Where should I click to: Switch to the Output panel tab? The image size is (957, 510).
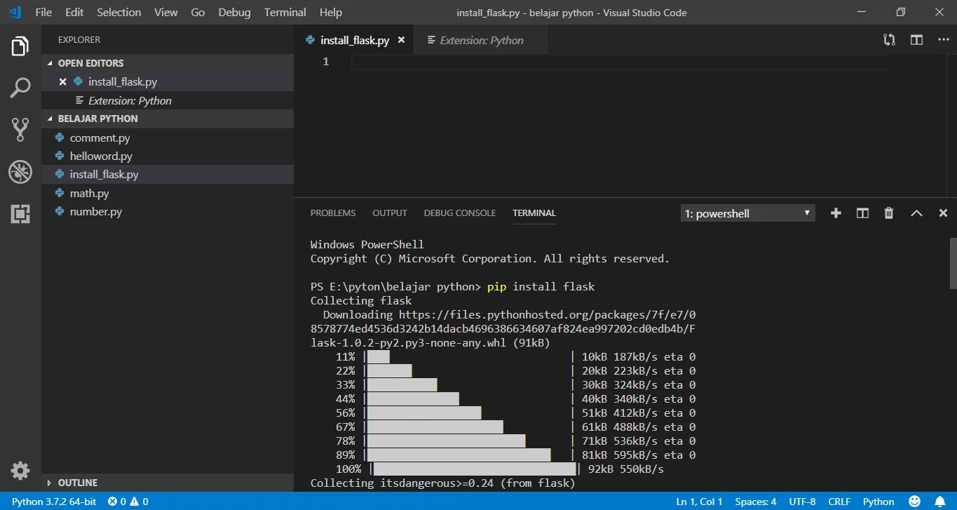click(390, 213)
